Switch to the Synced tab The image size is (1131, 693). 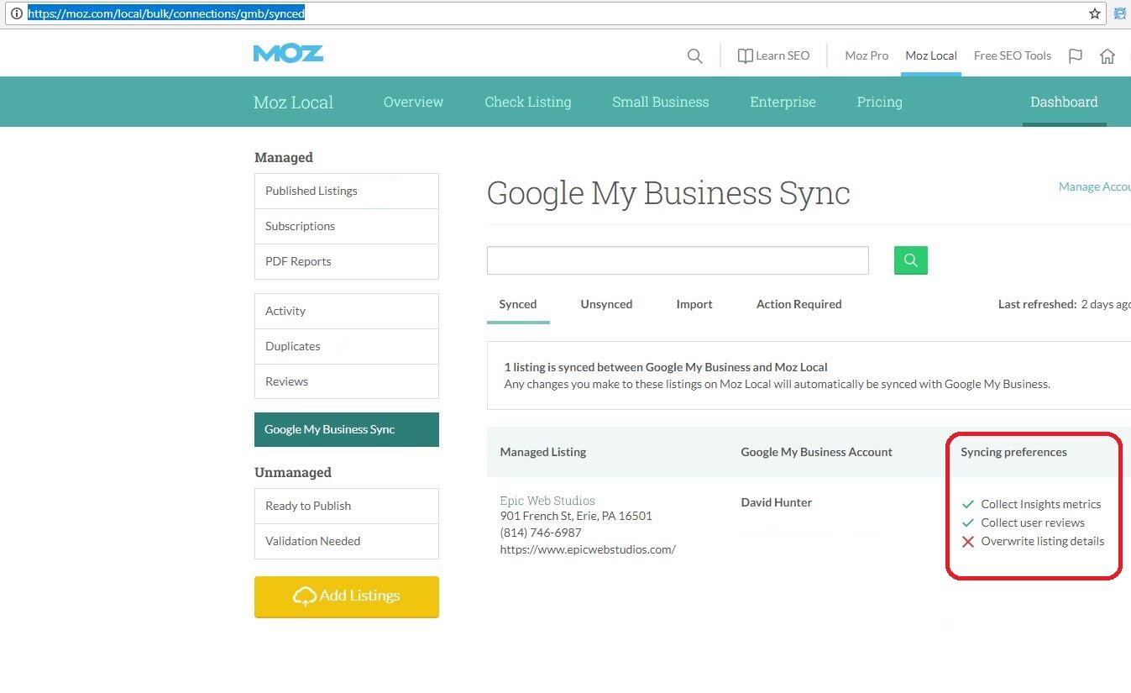pyautogui.click(x=518, y=304)
